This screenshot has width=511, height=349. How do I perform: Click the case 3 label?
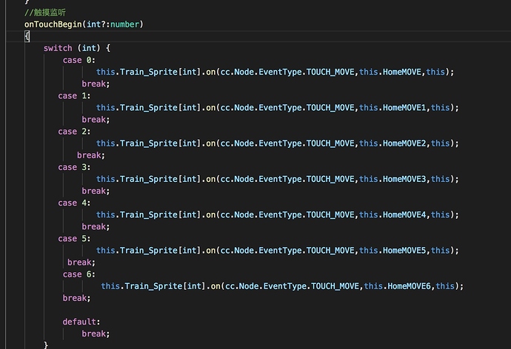74,167
